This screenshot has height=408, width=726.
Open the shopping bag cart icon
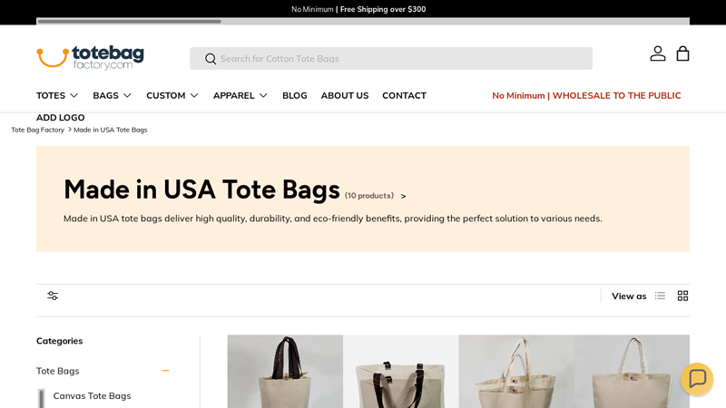coord(682,53)
